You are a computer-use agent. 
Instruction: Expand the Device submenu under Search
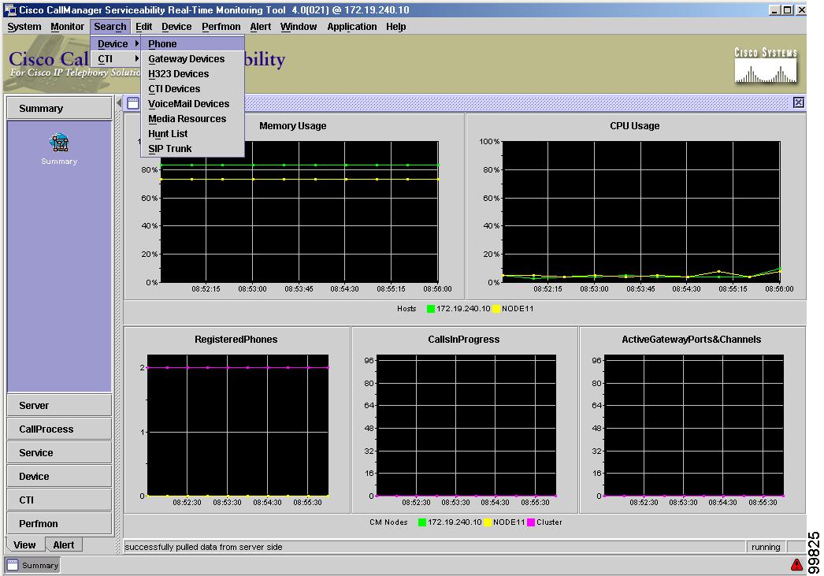point(116,44)
